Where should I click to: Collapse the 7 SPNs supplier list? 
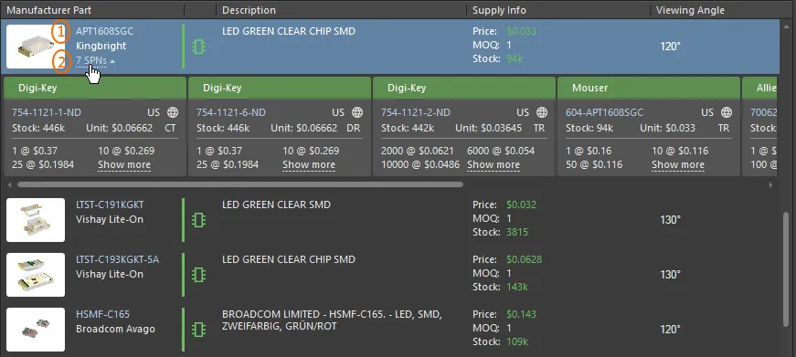(x=95, y=60)
